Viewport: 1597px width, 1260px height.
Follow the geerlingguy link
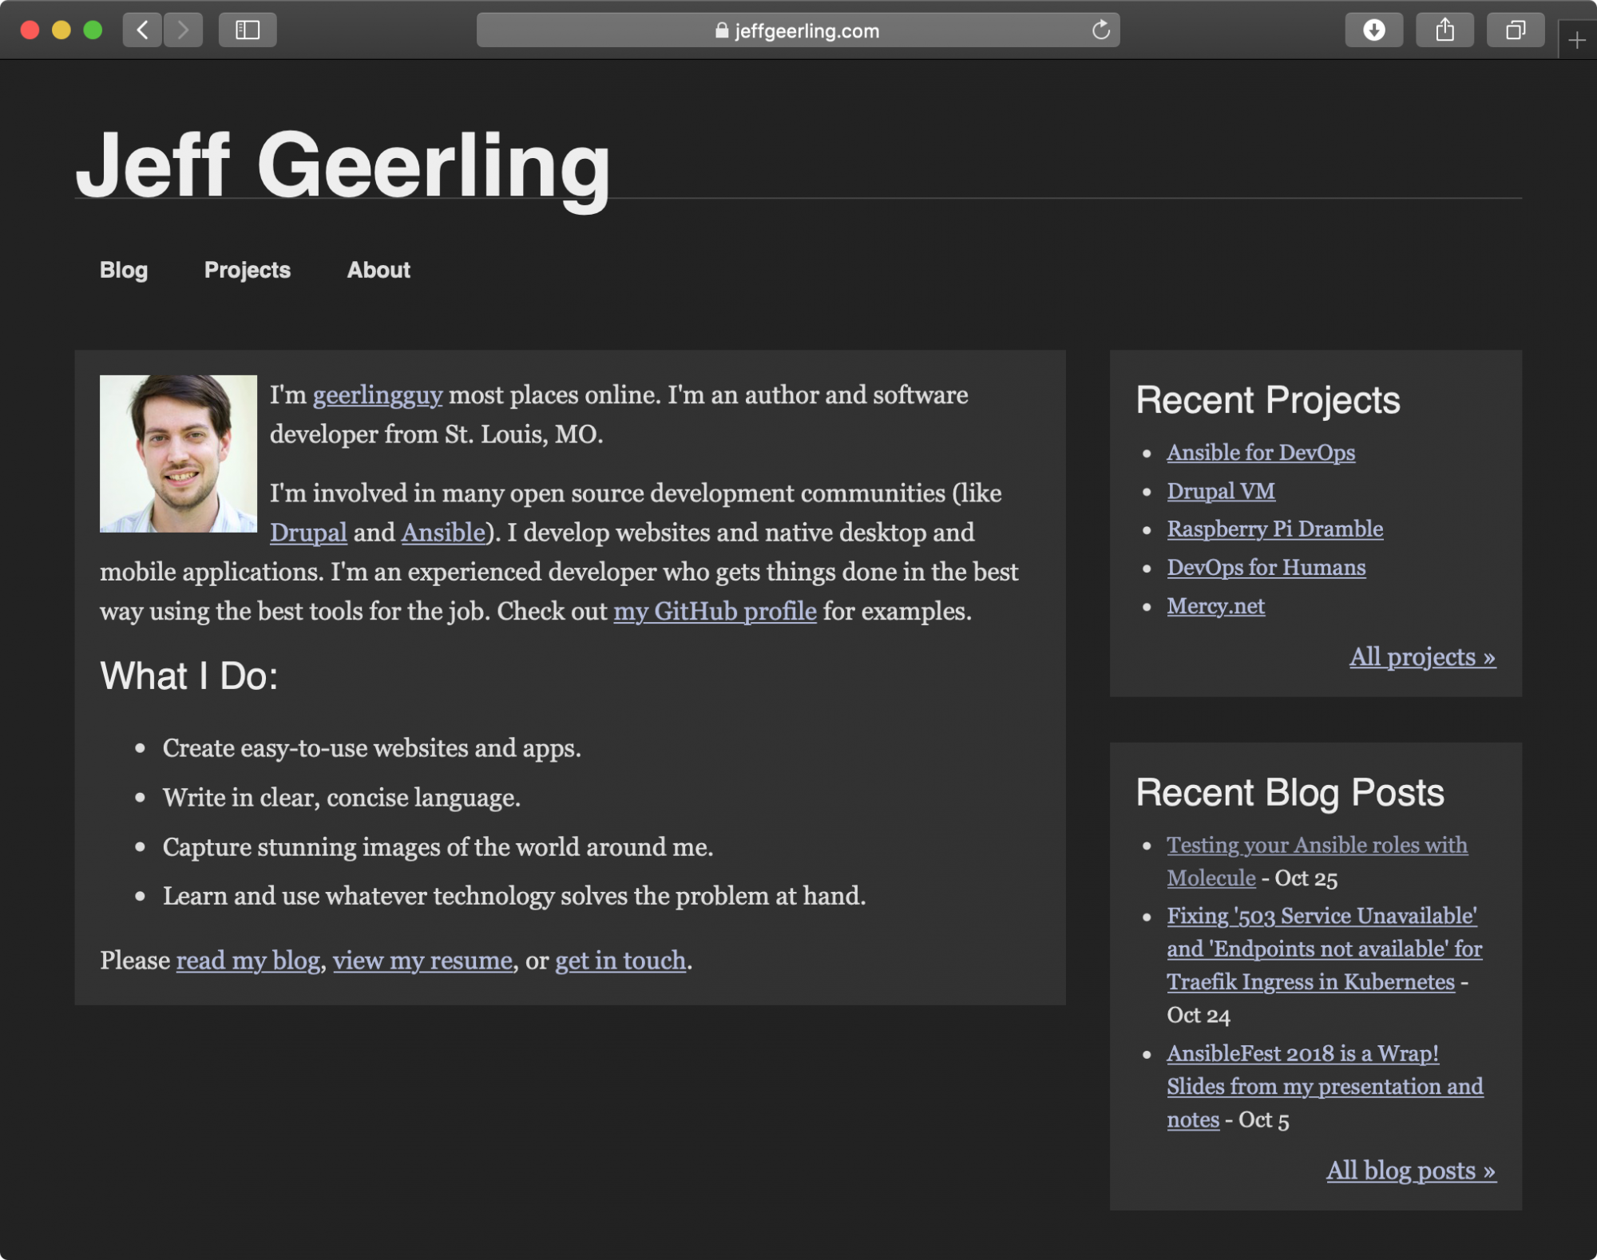pos(377,395)
